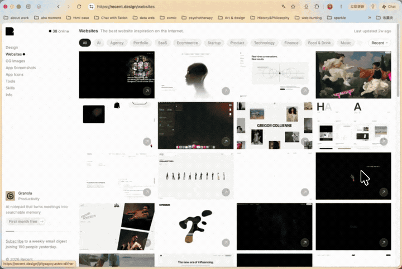The width and height of the screenshot is (402, 269).
Task: Filter websites by Food & Drink
Action: (x=319, y=43)
